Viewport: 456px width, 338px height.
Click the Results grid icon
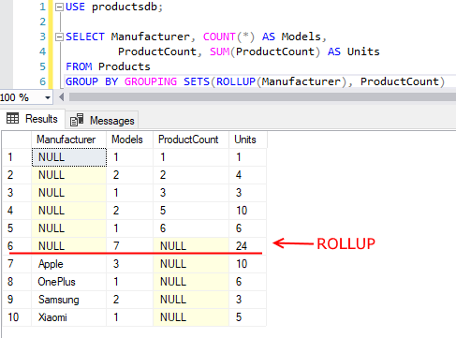click(13, 118)
